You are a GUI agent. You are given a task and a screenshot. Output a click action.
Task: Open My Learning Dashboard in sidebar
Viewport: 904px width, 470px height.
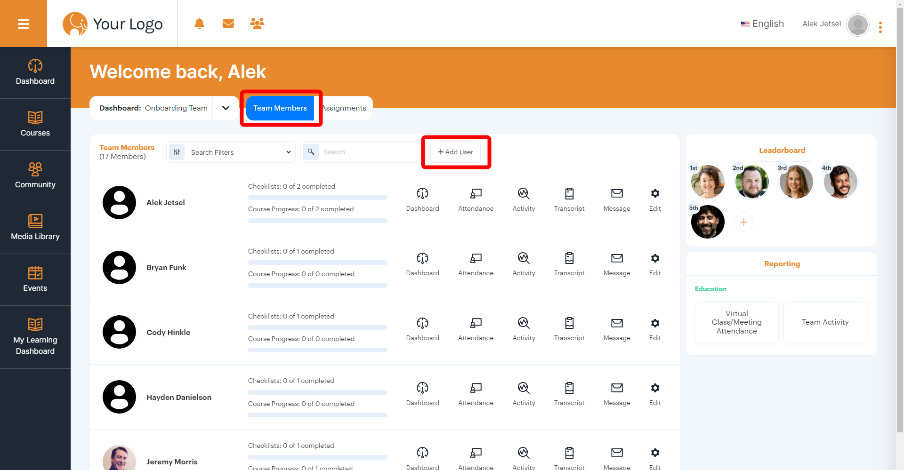(x=35, y=337)
